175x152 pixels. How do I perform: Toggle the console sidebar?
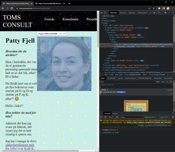click(x=101, y=117)
